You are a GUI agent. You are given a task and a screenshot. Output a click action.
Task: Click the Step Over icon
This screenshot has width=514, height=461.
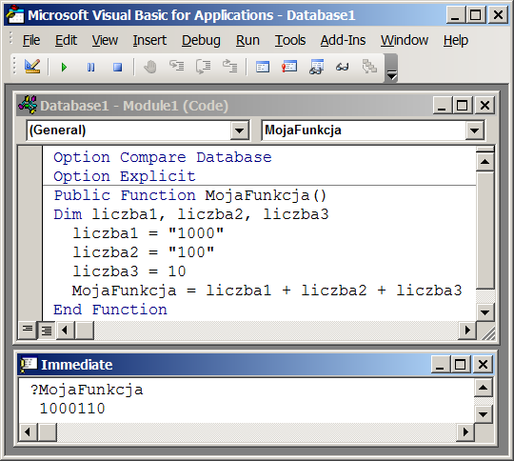[x=204, y=67]
